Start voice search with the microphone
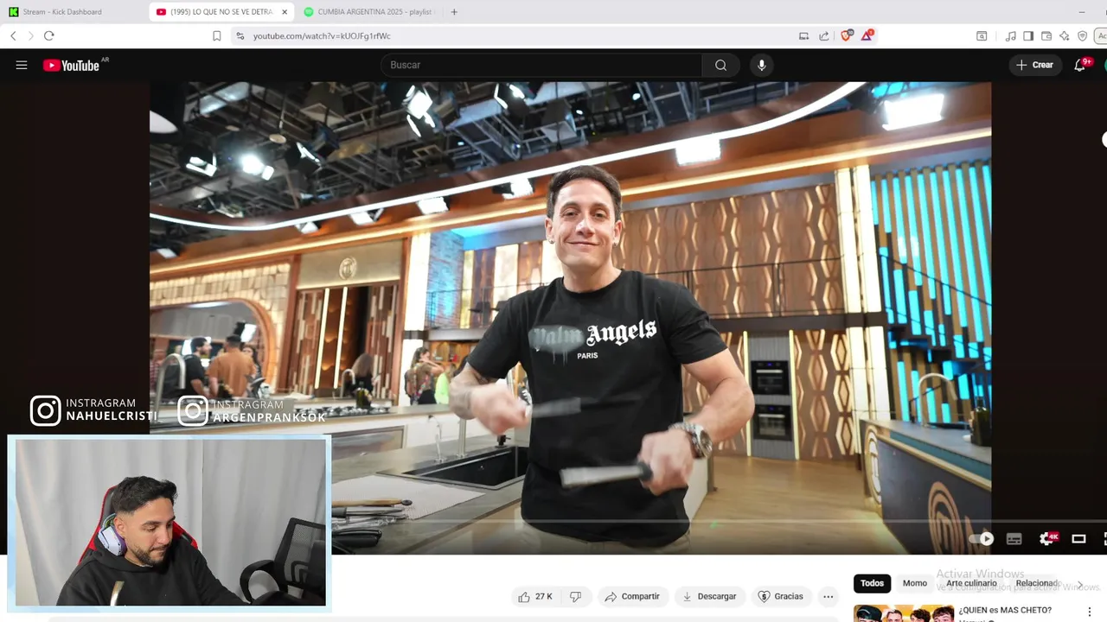1107x622 pixels. 762,65
